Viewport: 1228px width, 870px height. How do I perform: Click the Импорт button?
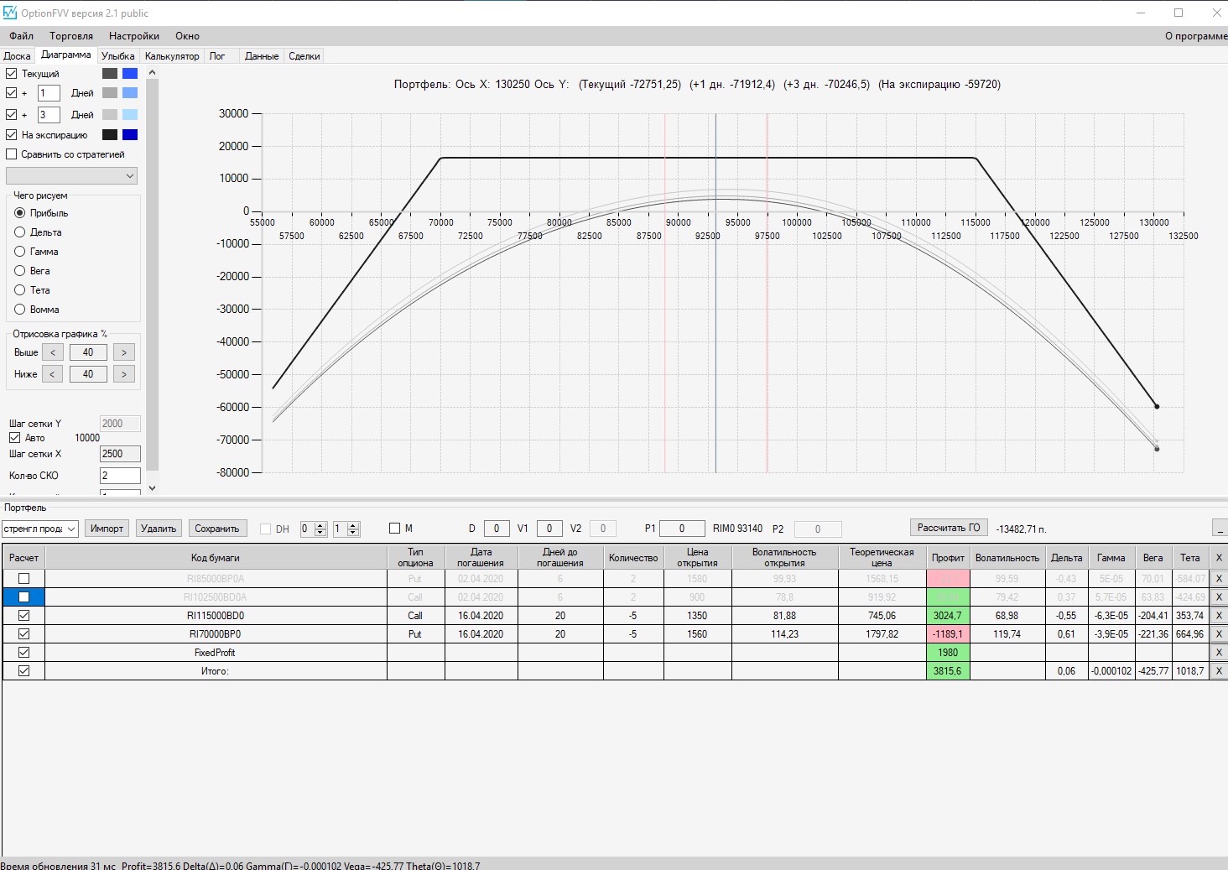coord(107,529)
